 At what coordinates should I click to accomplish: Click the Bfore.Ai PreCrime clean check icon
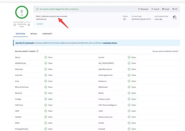45,87
